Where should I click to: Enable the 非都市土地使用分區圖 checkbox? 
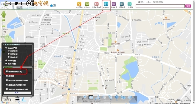7,85
